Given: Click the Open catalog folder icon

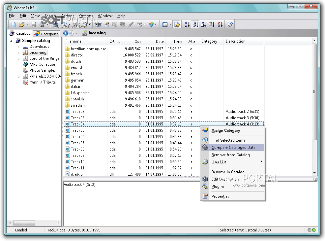Looking at the screenshot, I should click(x=22, y=24).
